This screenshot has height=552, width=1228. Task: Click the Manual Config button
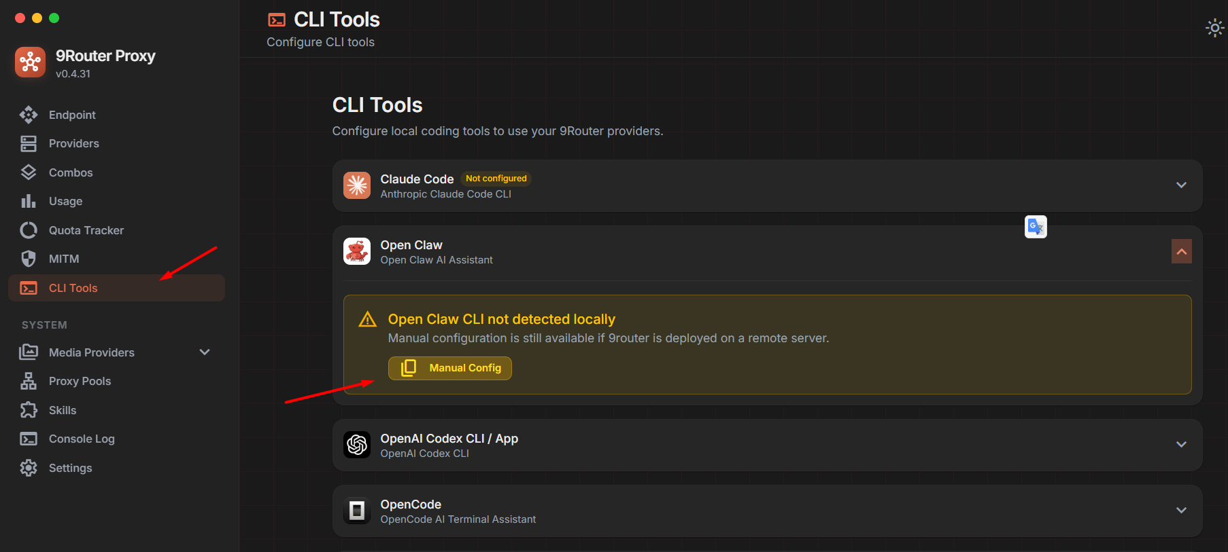pyautogui.click(x=450, y=368)
